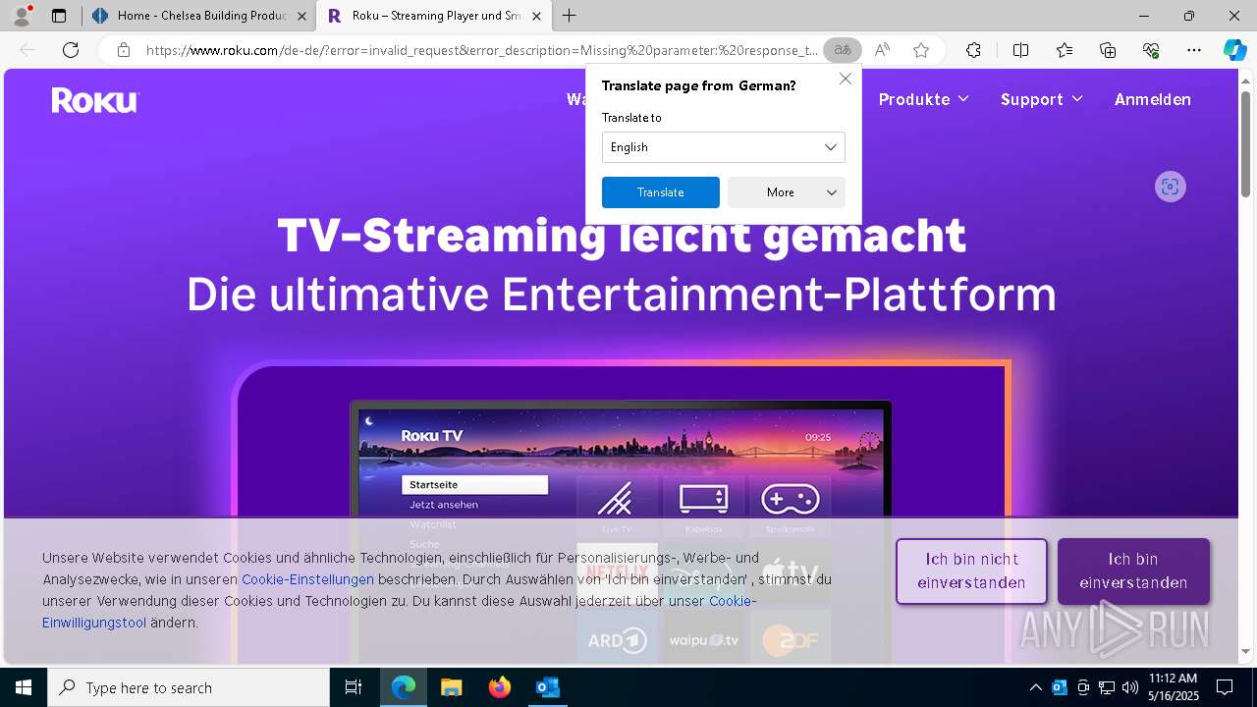1257x707 pixels.
Task: Click the address bar URL
Action: (481, 50)
